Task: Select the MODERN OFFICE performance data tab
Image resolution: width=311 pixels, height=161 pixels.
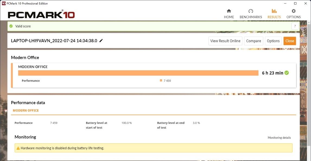Action: click(x=26, y=111)
